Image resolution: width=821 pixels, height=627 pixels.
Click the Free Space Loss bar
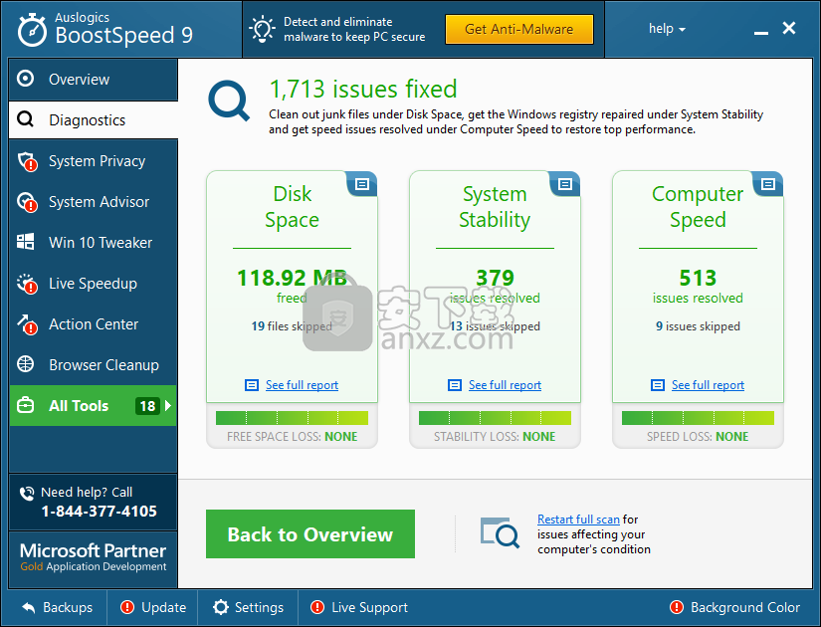point(293,417)
